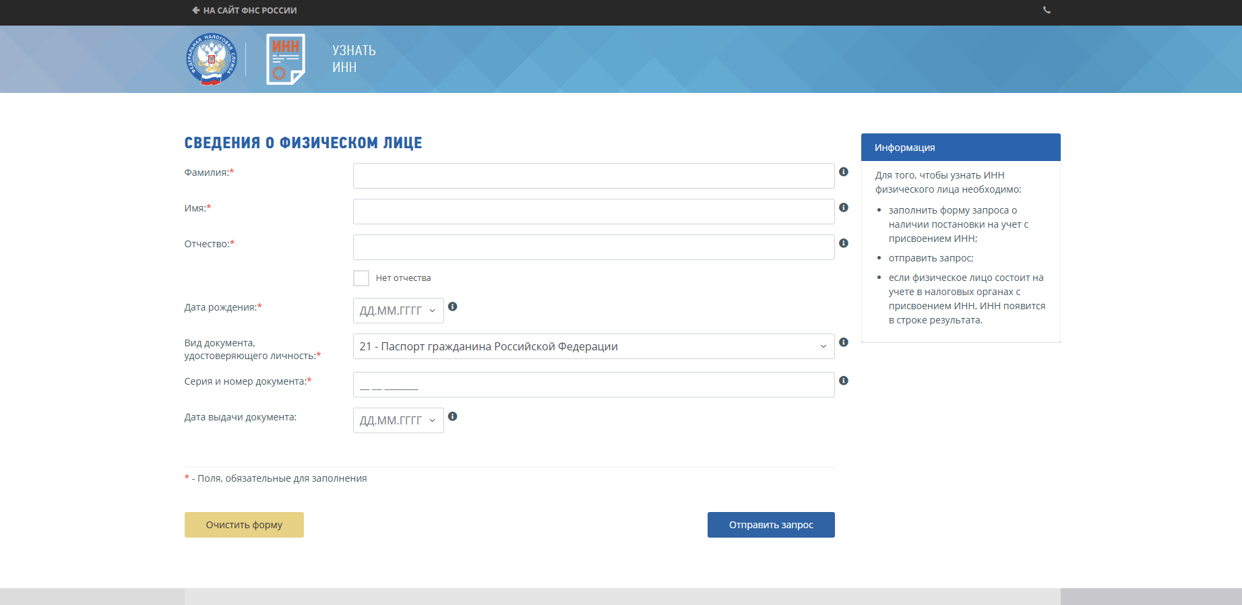Screen dimensions: 1242x605
Task: Click info icon next to Имя field
Action: click(844, 208)
